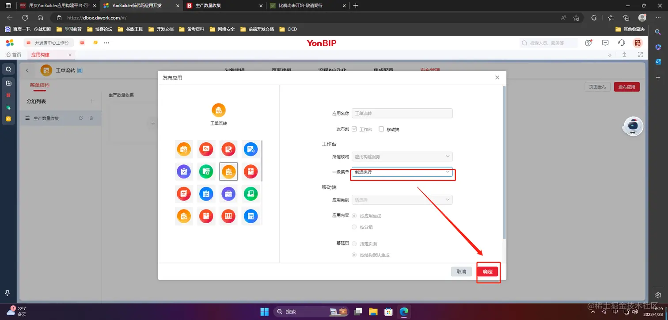
Task: Open the orange app icon in sidebar
Action: (8, 119)
